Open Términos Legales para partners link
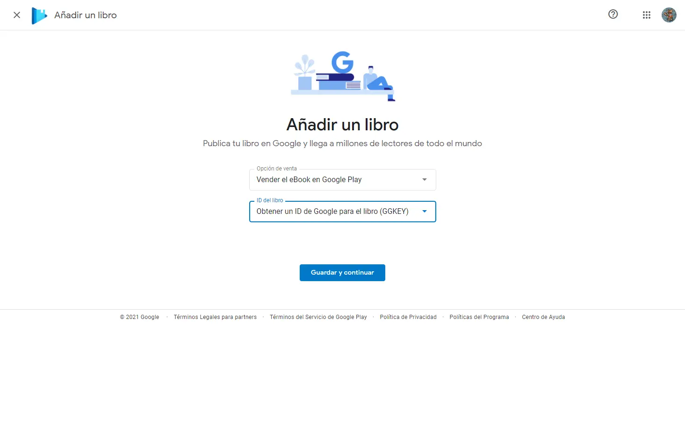This screenshot has height=432, width=685. (215, 317)
